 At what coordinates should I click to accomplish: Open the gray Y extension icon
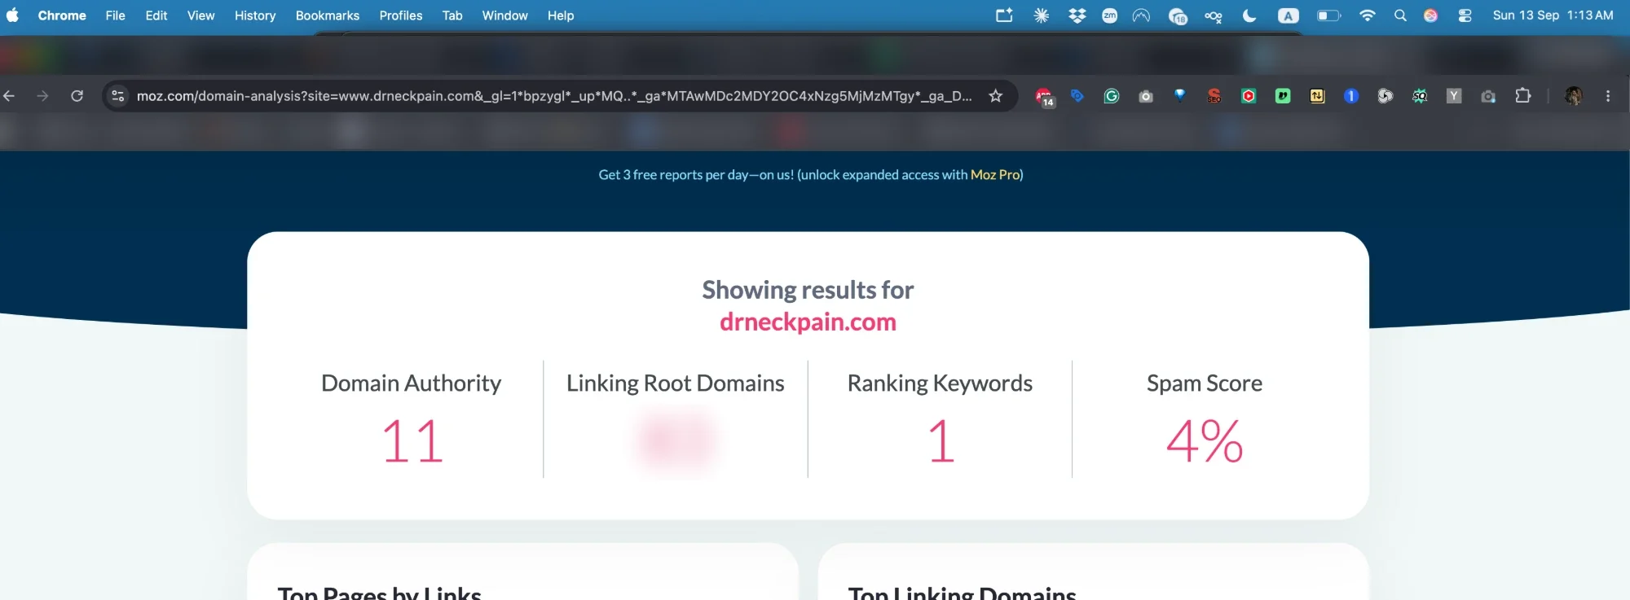pos(1454,96)
